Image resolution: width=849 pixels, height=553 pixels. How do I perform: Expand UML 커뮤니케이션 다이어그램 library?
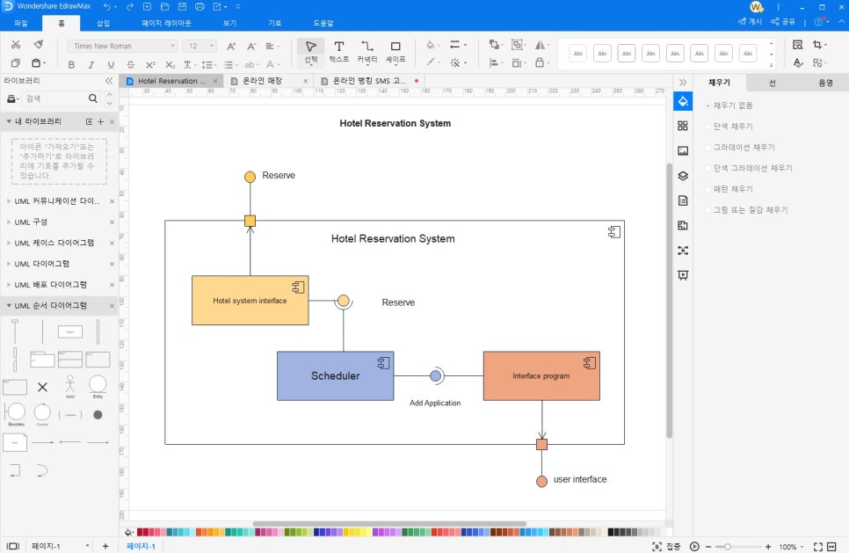coord(9,201)
